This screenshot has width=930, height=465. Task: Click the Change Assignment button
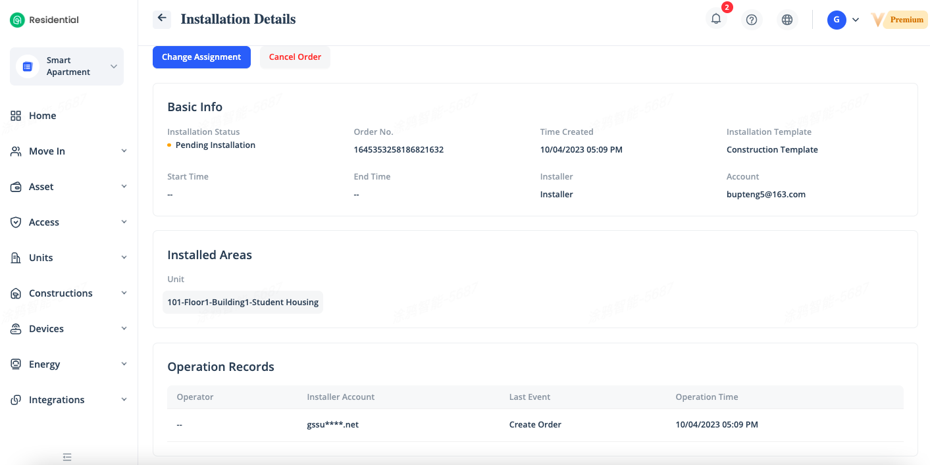[x=201, y=57]
